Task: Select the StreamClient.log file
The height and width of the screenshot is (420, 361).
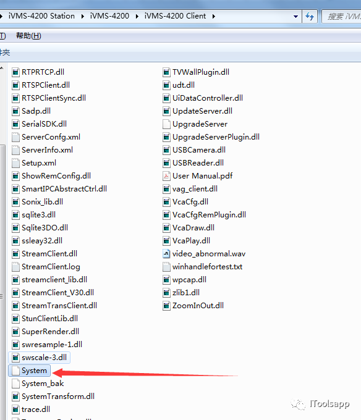Action: coord(46,267)
